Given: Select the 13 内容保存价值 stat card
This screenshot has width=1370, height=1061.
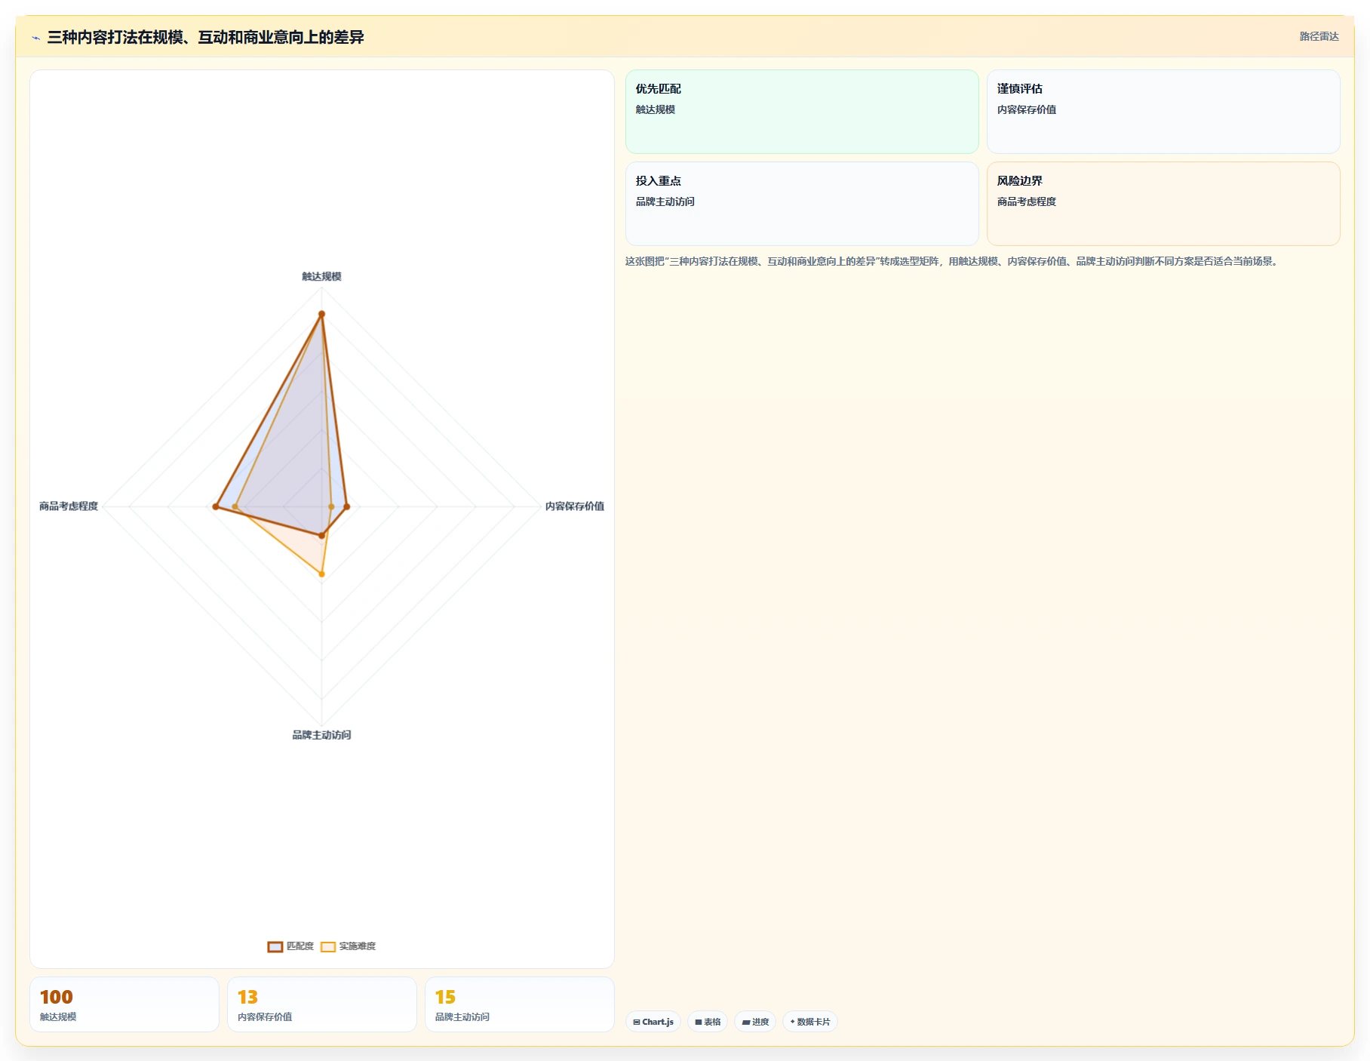Looking at the screenshot, I should 322,1004.
